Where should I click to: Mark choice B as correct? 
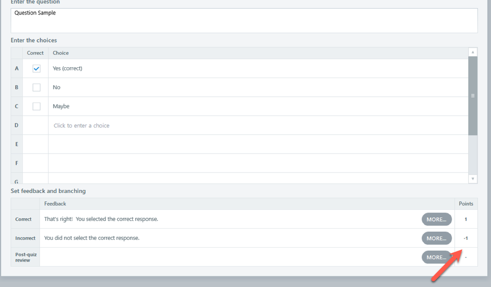[x=36, y=87]
